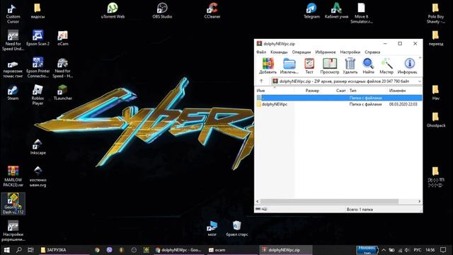Select the TLauncher desktop icon
The width and height of the screenshot is (453, 255).
pyautogui.click(x=63, y=93)
